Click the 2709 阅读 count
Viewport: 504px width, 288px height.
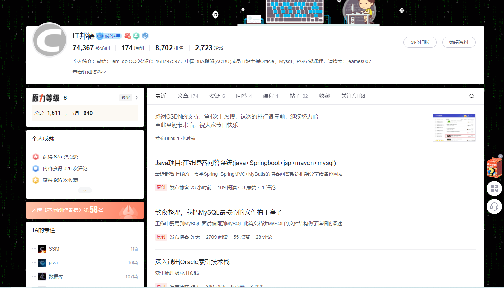click(x=217, y=237)
